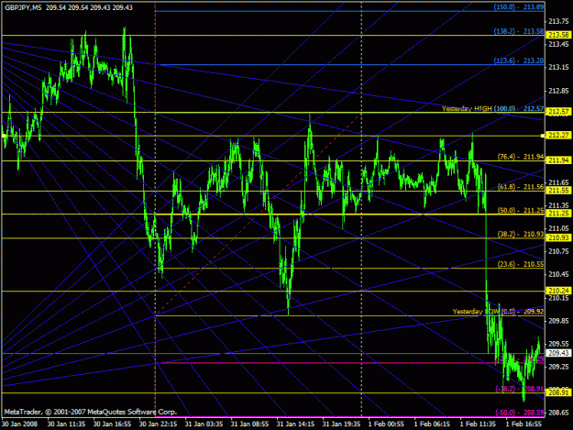Click the (123.6) - 213.20 Fibonacci label

[519, 61]
